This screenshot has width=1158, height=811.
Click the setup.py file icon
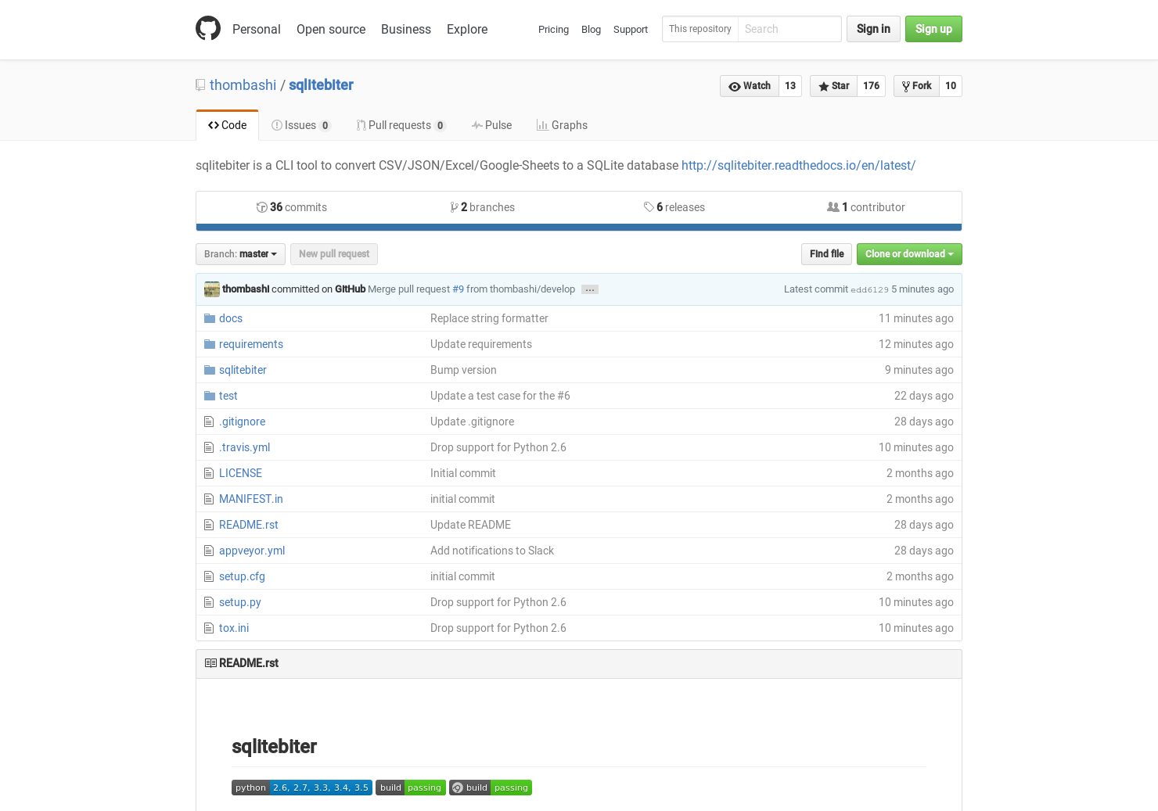coord(209,602)
